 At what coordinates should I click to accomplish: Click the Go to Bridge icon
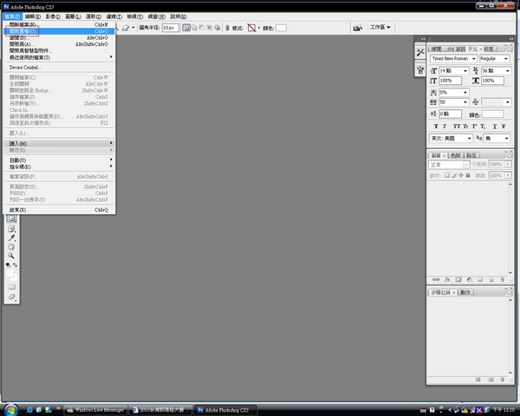tap(357, 28)
